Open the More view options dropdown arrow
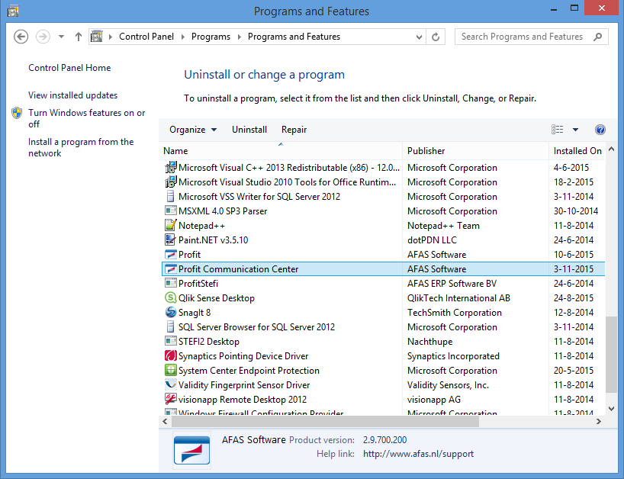Screen dimensions: 624x479 point(575,130)
